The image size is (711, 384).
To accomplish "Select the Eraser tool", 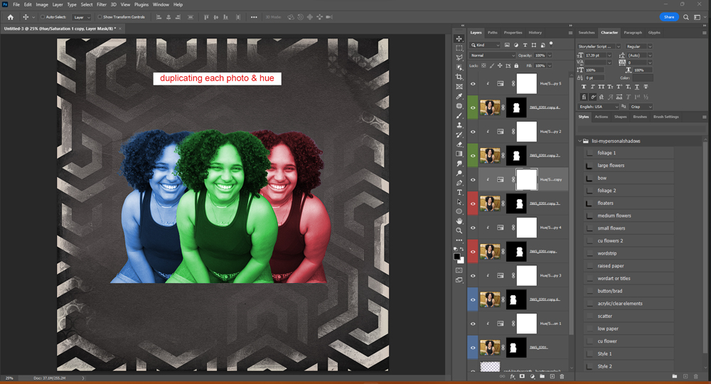I will (x=459, y=144).
